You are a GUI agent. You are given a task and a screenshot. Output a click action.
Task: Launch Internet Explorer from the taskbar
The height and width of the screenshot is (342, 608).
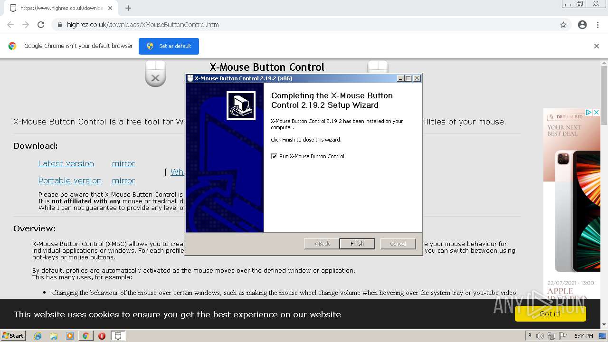[38, 336]
